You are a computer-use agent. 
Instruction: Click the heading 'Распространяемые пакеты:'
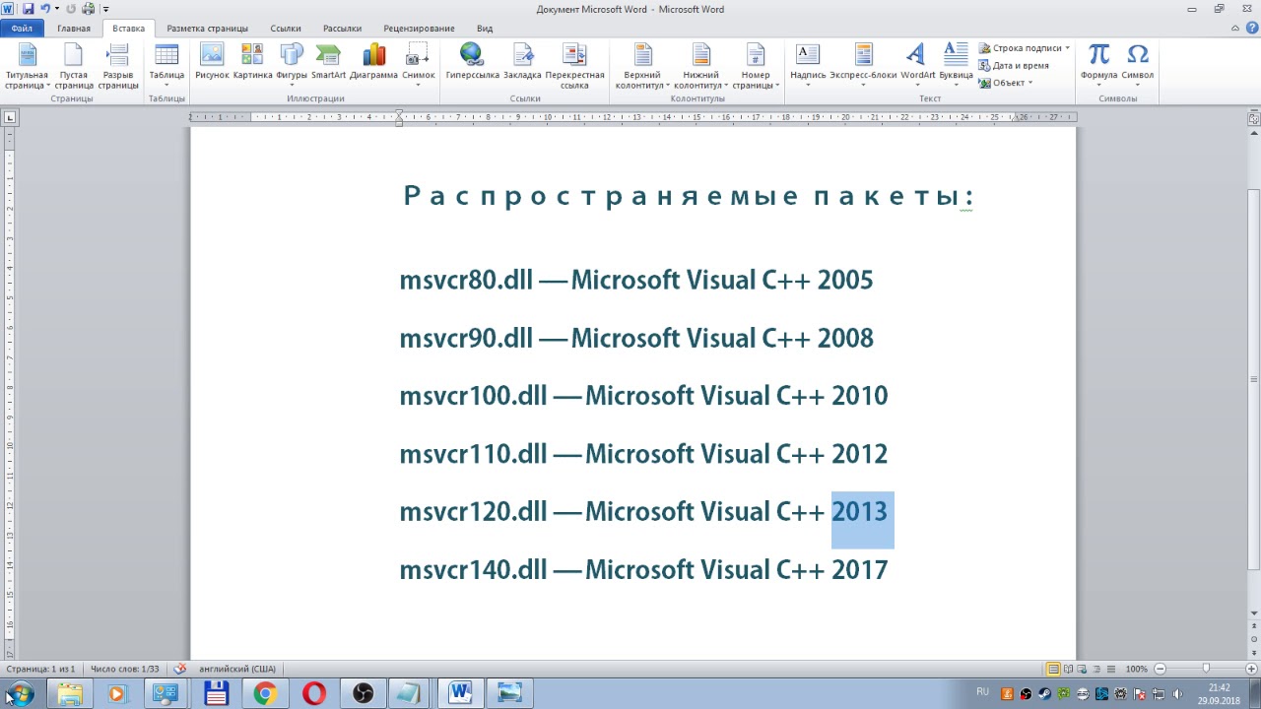tap(689, 196)
